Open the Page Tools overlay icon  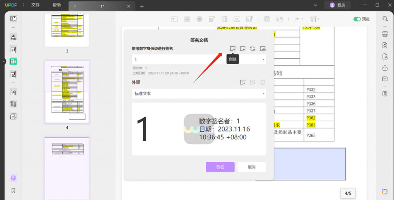click(13, 116)
